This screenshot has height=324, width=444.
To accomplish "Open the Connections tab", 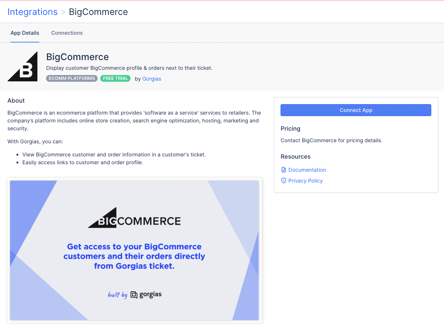I will click(x=67, y=33).
